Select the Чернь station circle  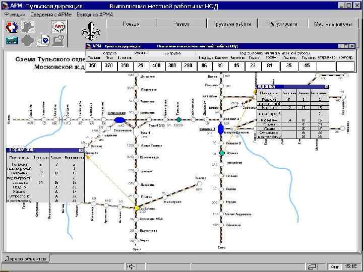(136, 240)
